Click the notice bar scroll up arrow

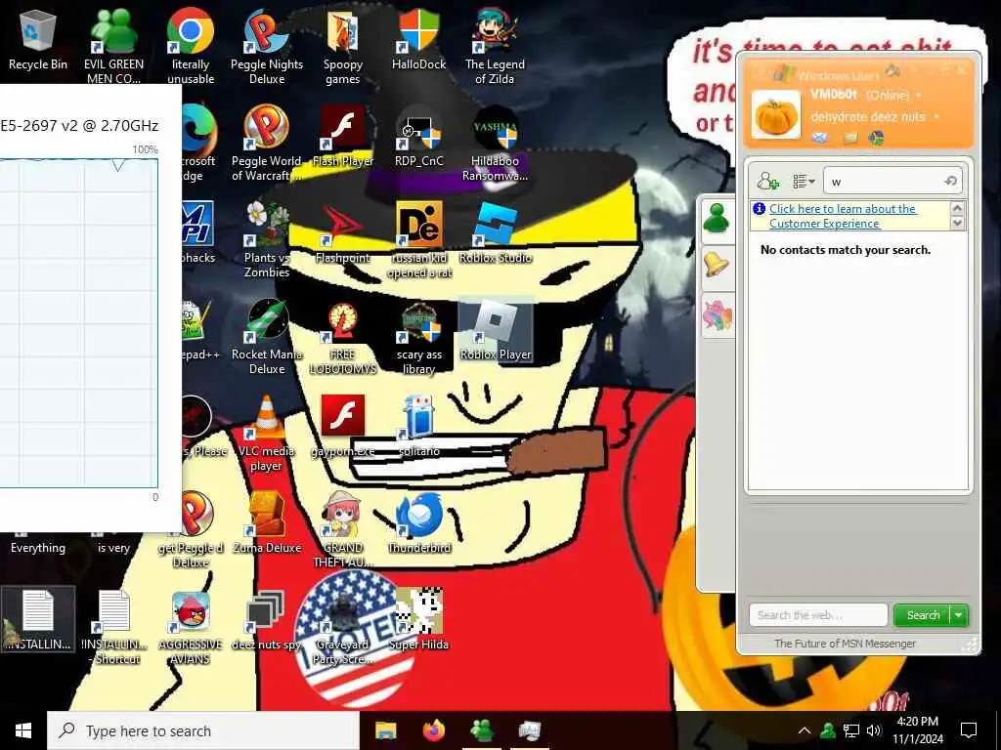click(957, 208)
